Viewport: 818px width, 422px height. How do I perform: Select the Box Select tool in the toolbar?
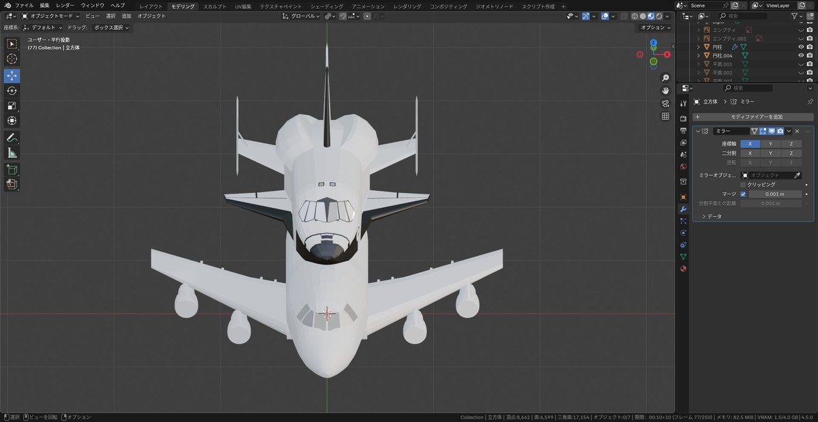pyautogui.click(x=12, y=44)
